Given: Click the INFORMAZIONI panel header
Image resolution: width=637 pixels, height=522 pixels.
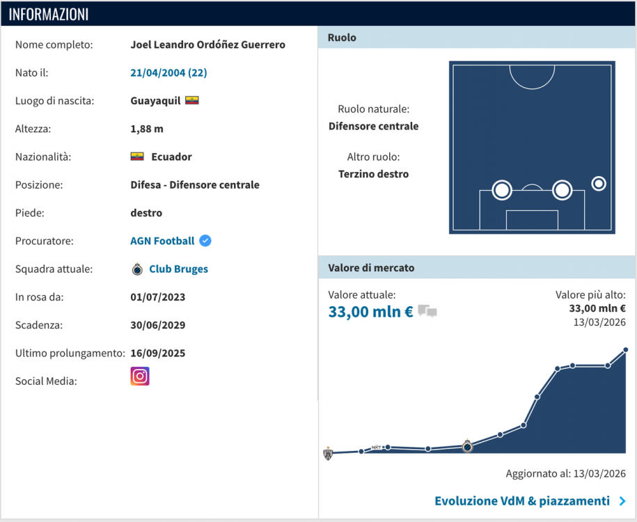Looking at the screenshot, I should pos(49,13).
